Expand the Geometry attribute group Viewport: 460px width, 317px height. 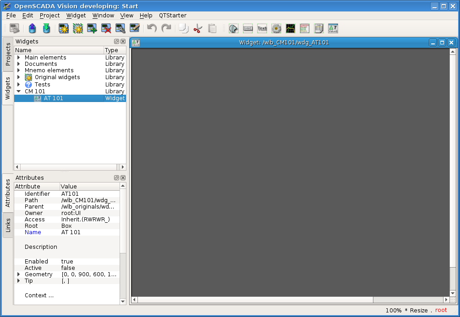pyautogui.click(x=19, y=274)
